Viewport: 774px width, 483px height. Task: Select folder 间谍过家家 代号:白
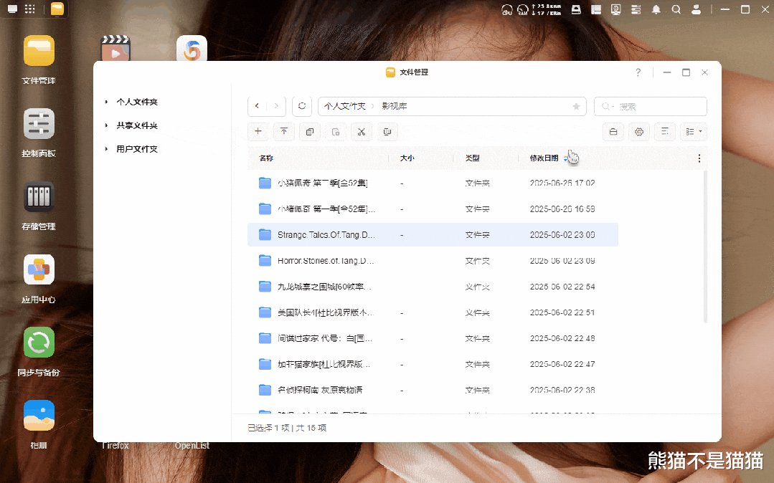tap(433, 338)
